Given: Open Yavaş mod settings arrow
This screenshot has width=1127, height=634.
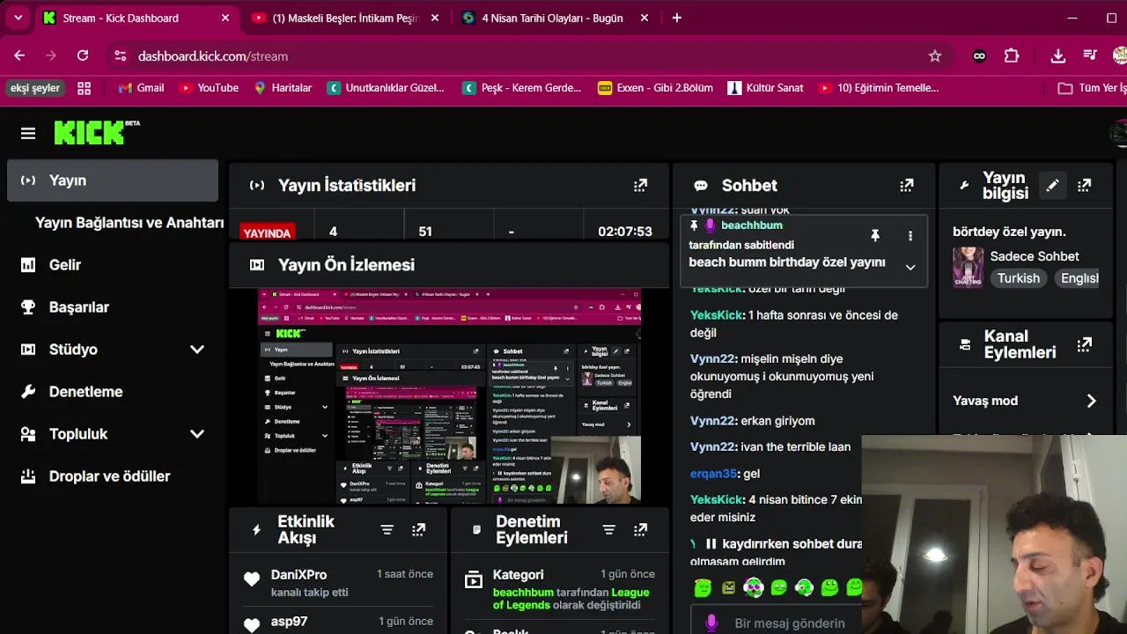Looking at the screenshot, I should tap(1091, 401).
